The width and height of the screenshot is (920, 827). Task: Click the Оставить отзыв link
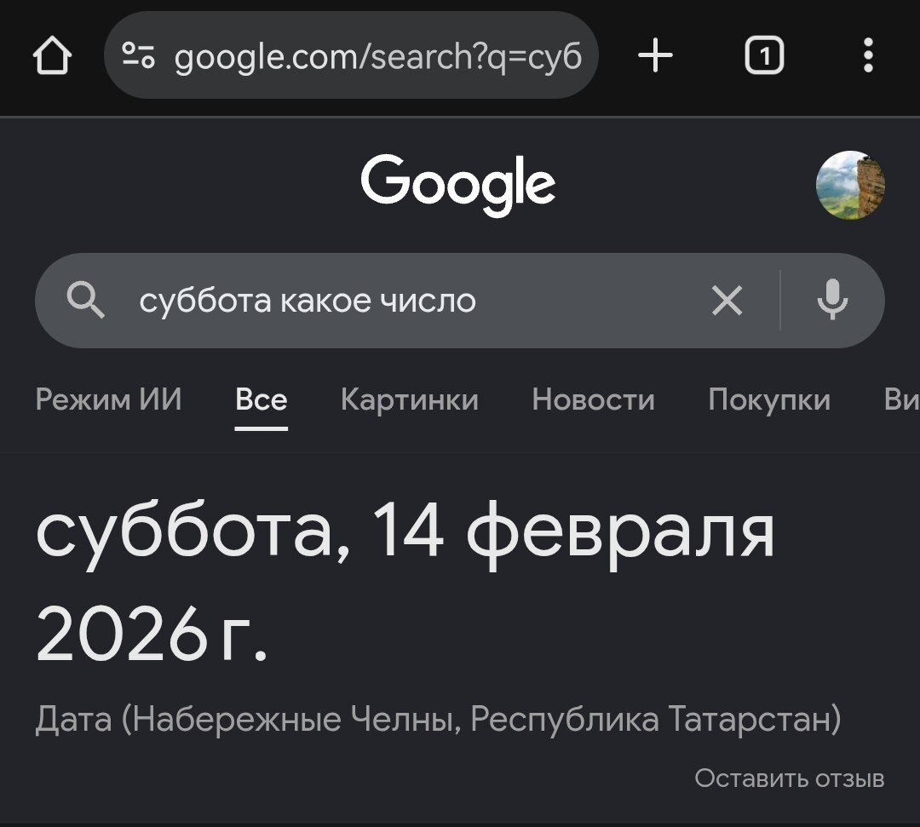[790, 778]
